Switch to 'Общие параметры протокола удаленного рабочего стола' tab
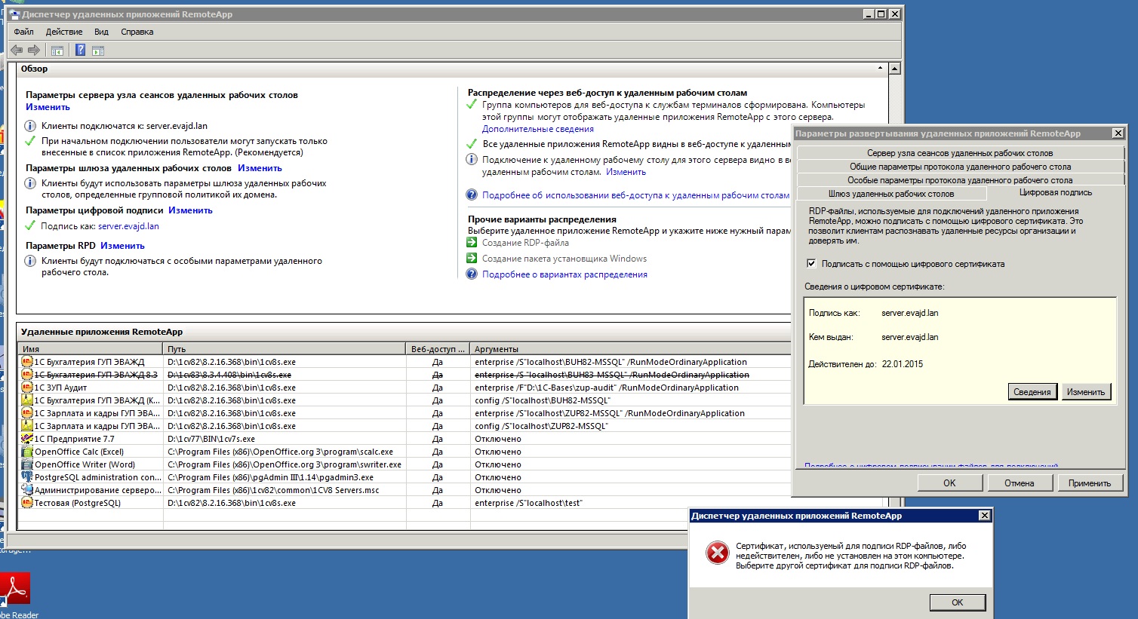 (960, 167)
